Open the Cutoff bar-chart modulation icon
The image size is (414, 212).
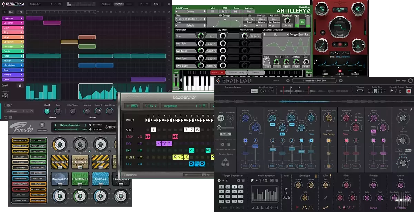(20, 85)
